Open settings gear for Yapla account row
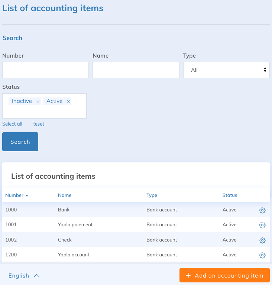The height and width of the screenshot is (285, 272). click(x=262, y=255)
